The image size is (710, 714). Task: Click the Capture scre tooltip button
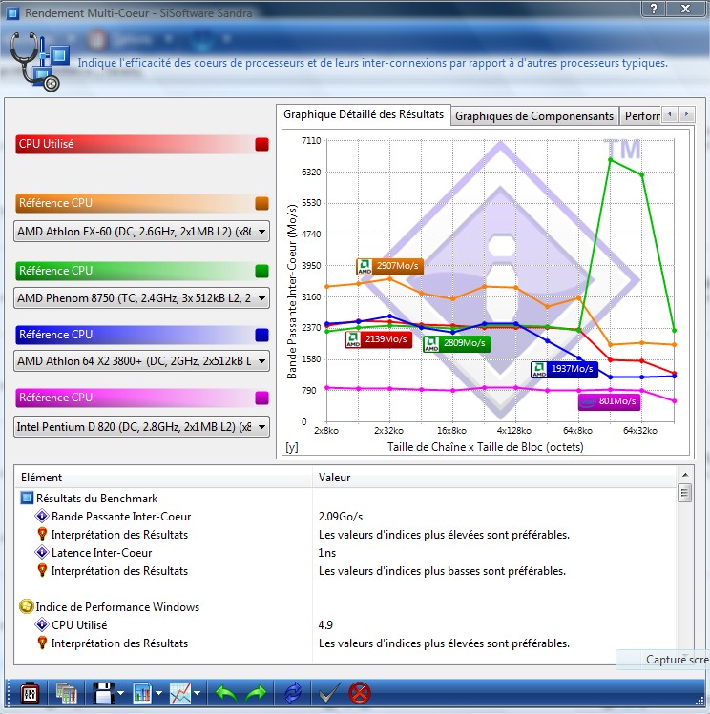tap(663, 660)
